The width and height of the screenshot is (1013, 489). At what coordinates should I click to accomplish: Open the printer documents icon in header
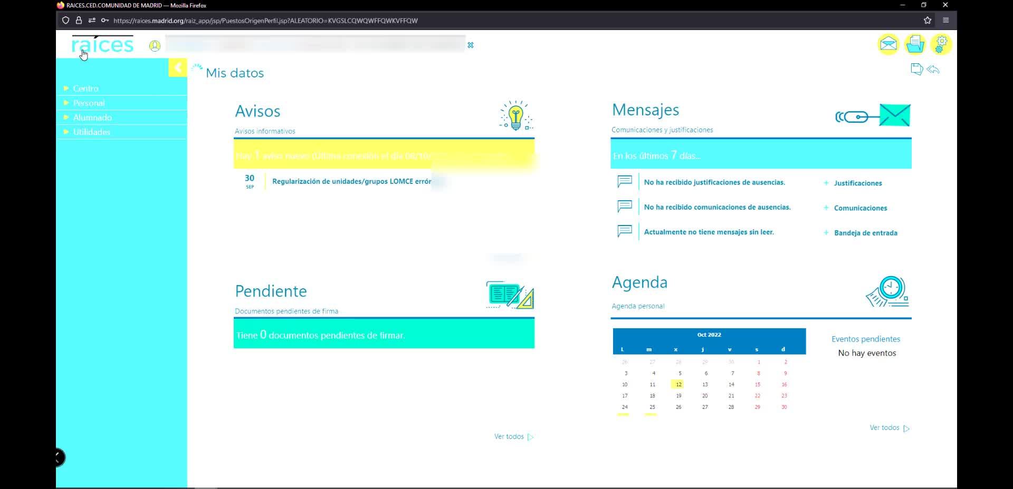pyautogui.click(x=915, y=44)
